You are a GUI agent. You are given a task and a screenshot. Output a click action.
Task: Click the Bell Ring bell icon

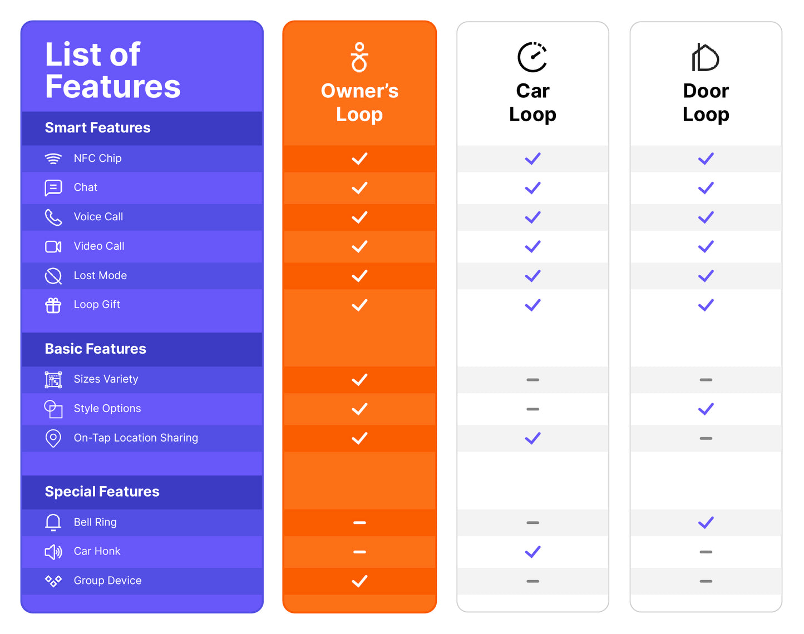pos(53,522)
